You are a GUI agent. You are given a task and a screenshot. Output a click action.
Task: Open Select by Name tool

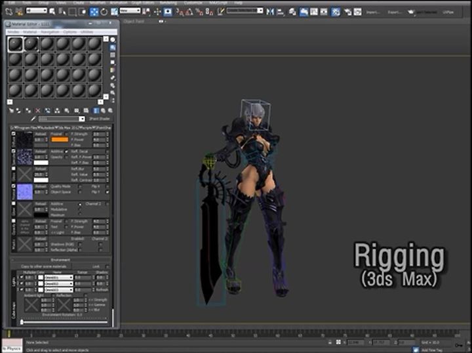(x=62, y=12)
